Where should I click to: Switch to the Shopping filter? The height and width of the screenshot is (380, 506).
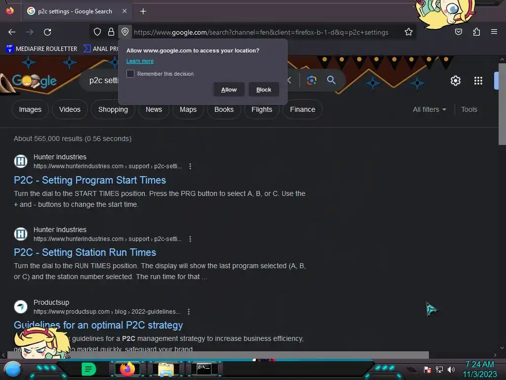[x=113, y=109]
